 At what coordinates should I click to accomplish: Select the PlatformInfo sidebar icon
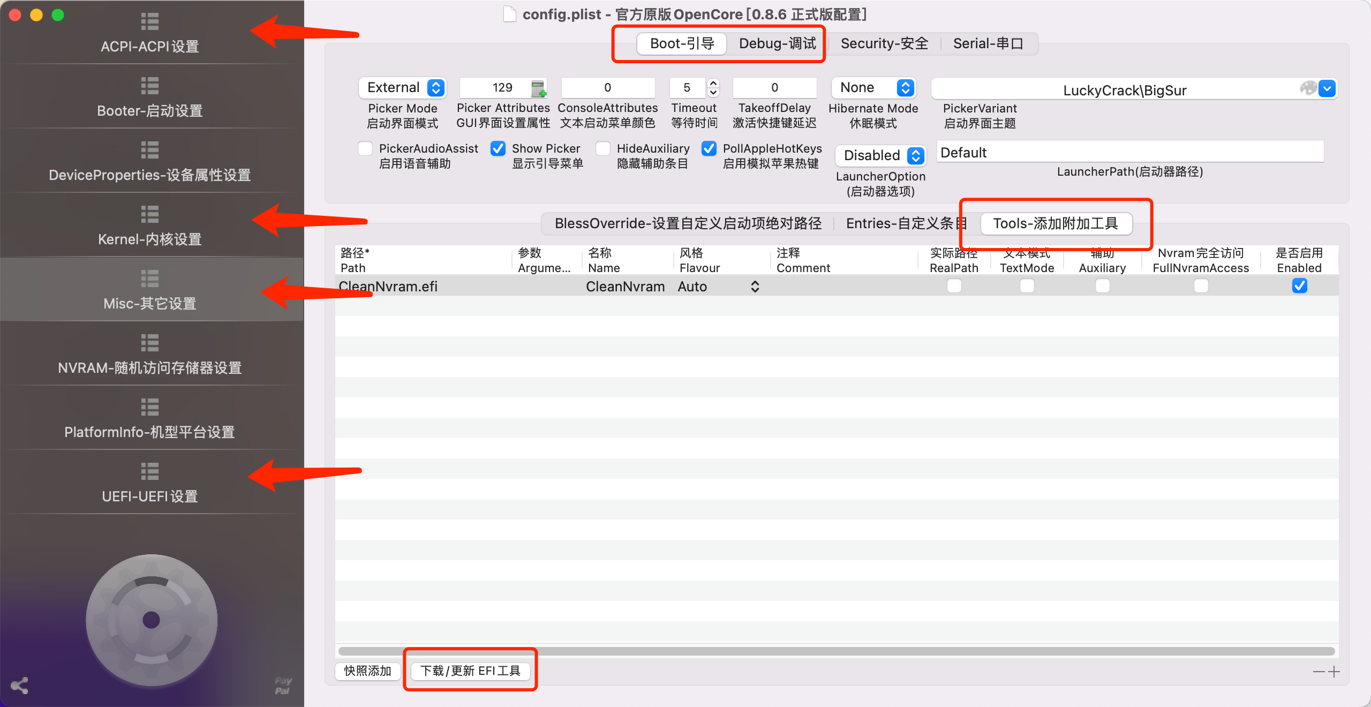150,408
